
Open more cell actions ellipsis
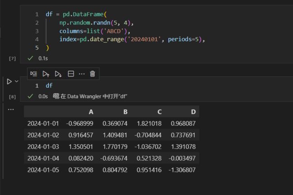(82, 74)
